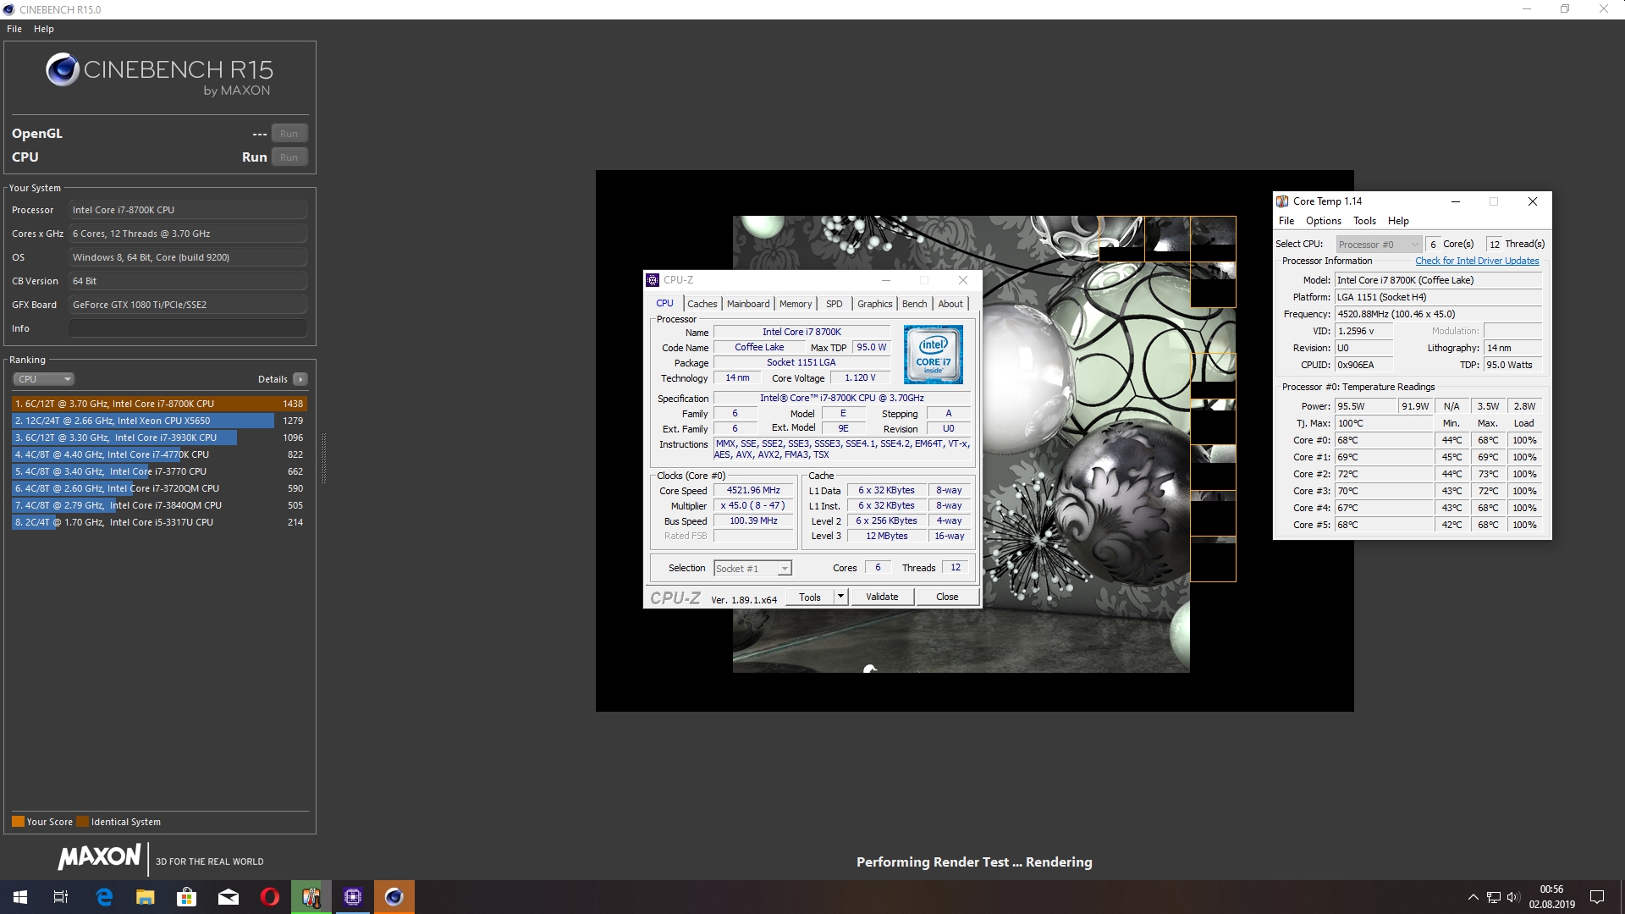Click the Info input field
1625x914 pixels.
(188, 328)
